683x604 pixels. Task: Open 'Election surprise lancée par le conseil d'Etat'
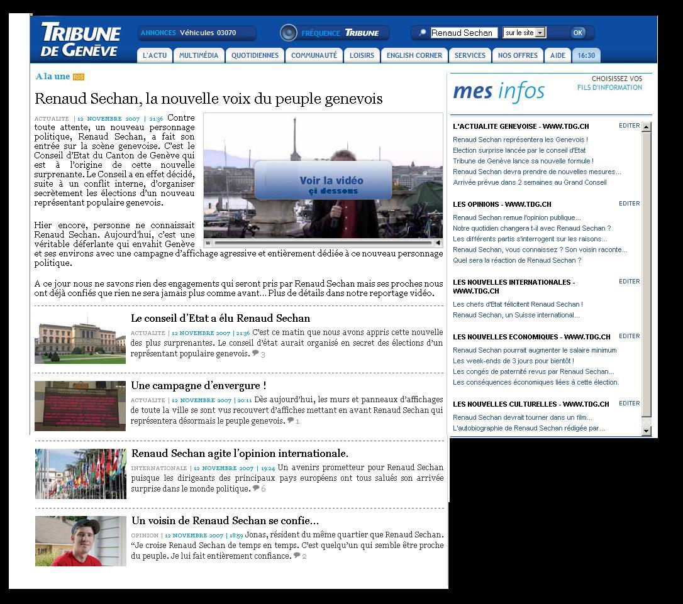coord(519,151)
